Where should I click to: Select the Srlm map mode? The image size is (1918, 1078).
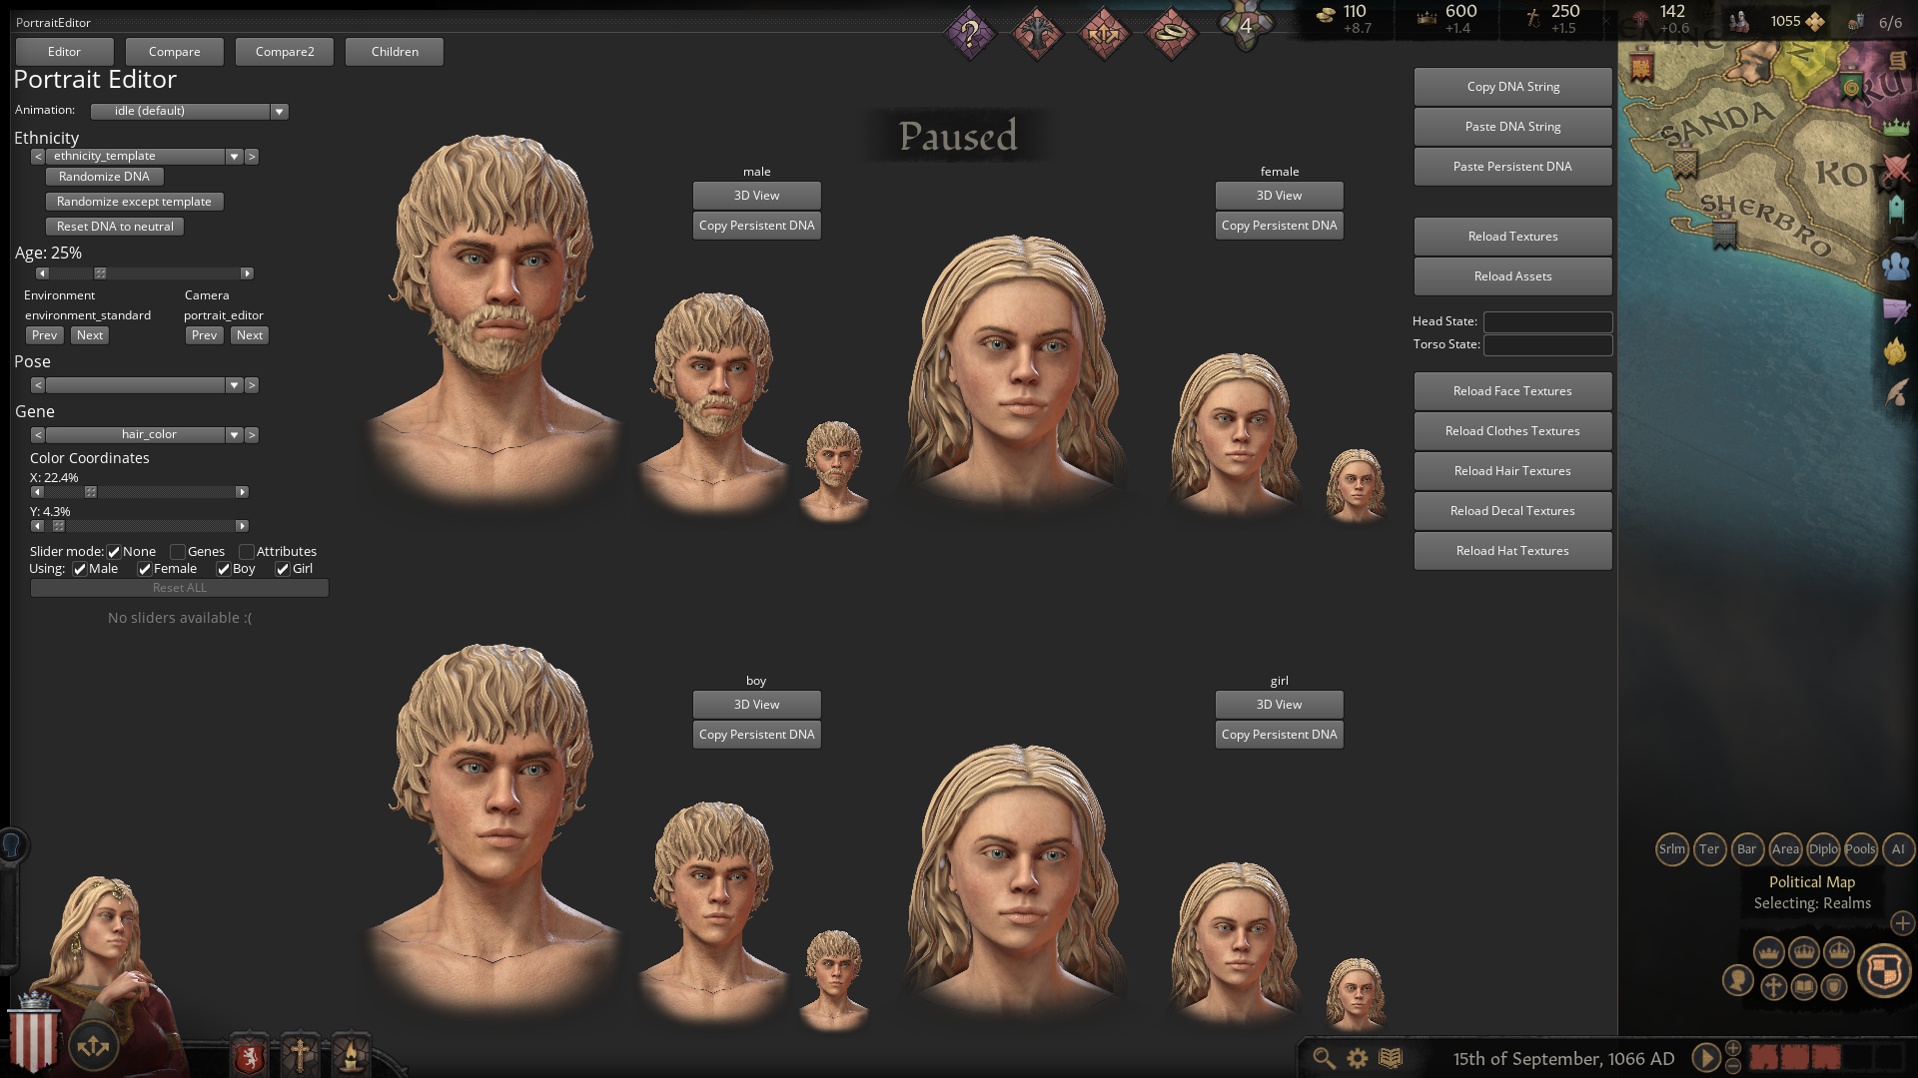click(x=1672, y=849)
